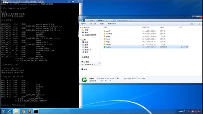Click the 2,837 KB size cell

click(185, 47)
